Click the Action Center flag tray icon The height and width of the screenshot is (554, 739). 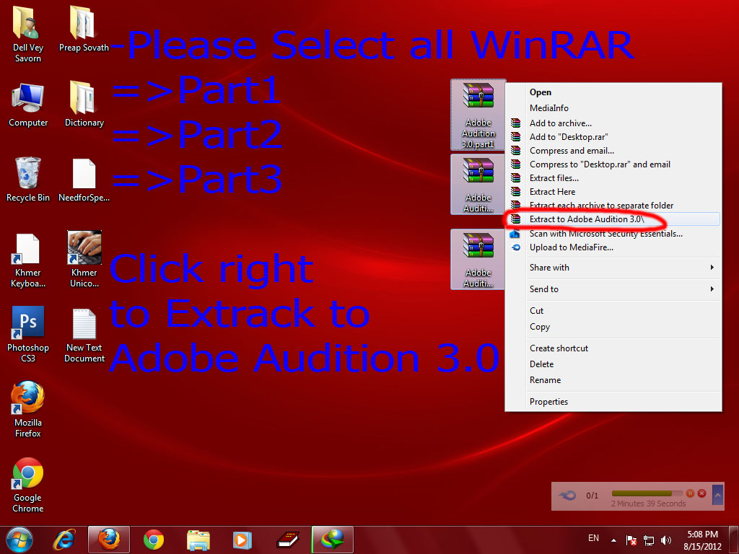pyautogui.click(x=631, y=540)
